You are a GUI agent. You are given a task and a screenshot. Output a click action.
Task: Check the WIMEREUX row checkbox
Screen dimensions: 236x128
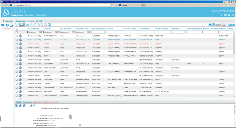coord(17,40)
